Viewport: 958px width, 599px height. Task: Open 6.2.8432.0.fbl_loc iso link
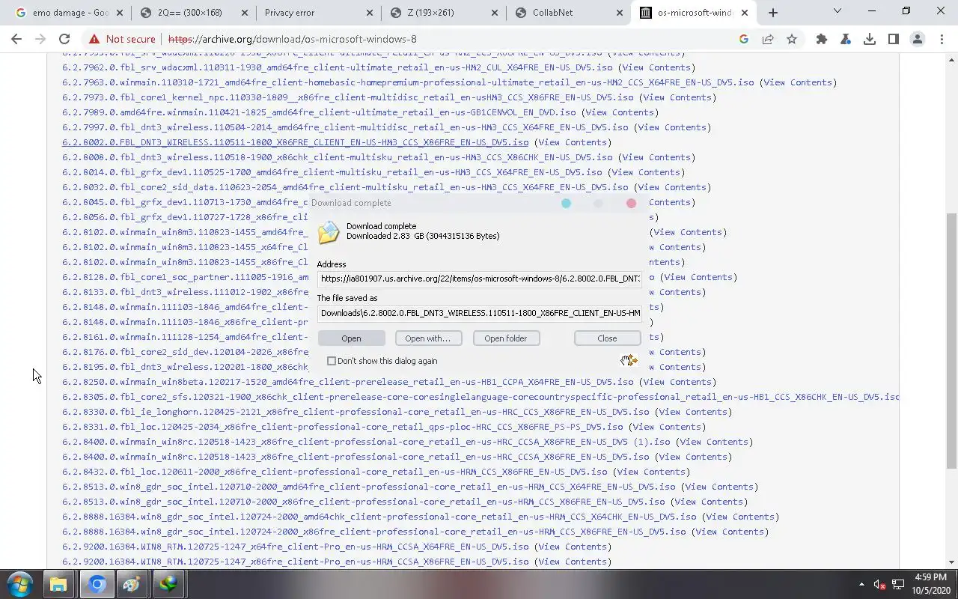point(335,472)
